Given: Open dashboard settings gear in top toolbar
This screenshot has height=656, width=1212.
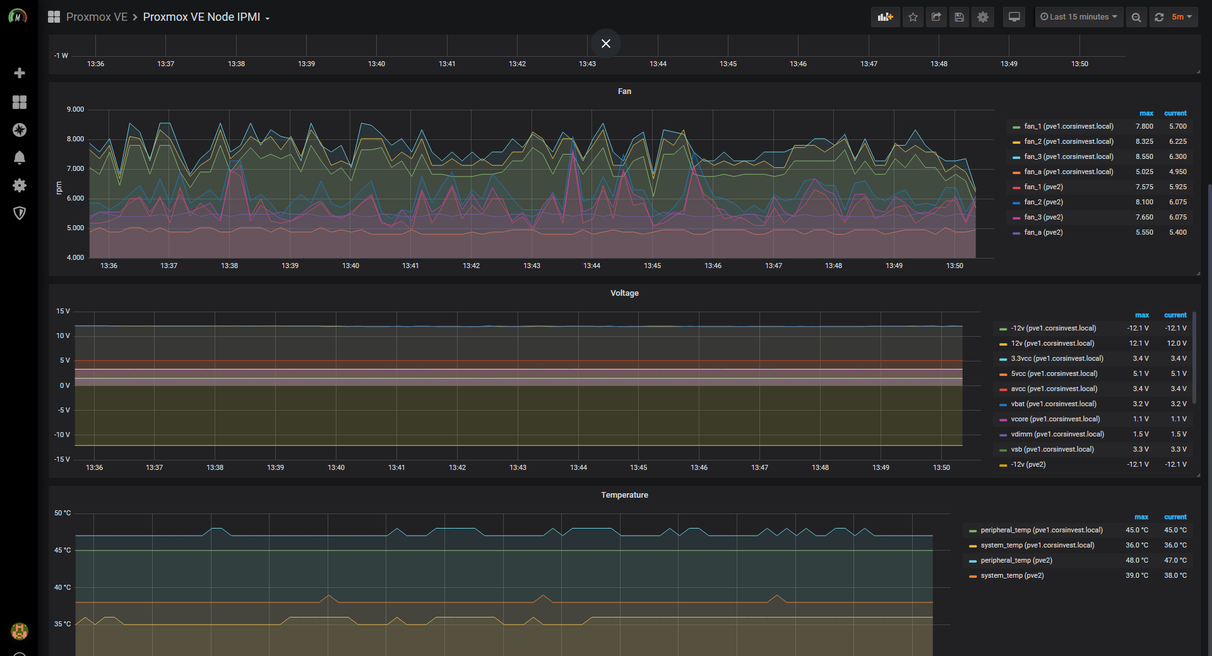Looking at the screenshot, I should tap(983, 17).
